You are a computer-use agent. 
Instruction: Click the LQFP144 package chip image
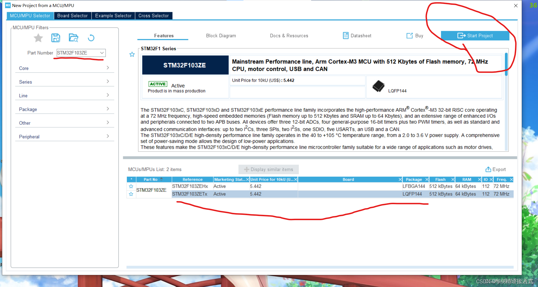point(379,86)
